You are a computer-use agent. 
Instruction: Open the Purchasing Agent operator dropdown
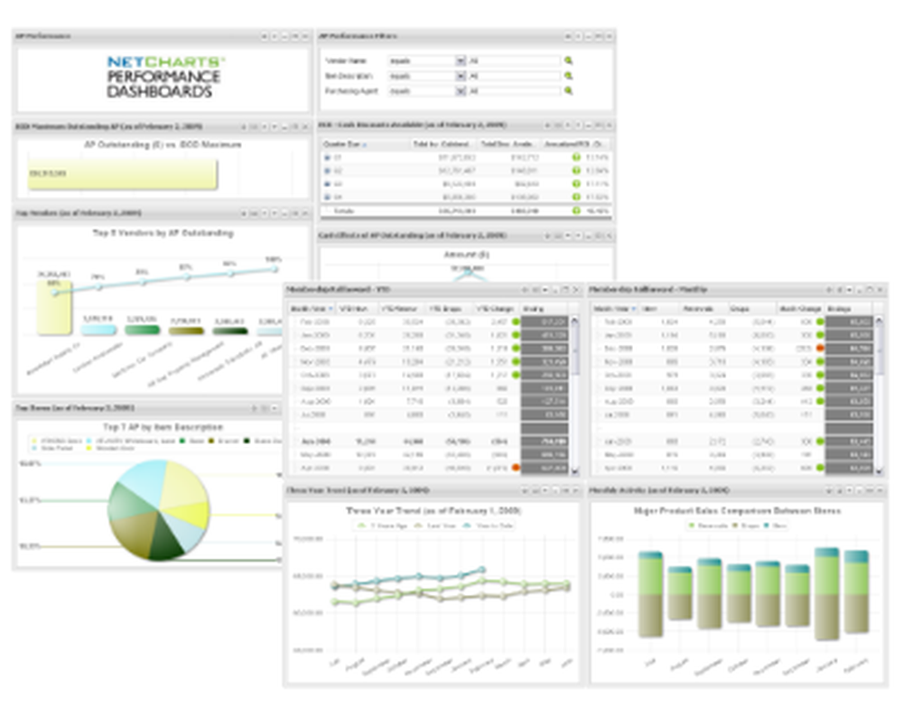(461, 90)
